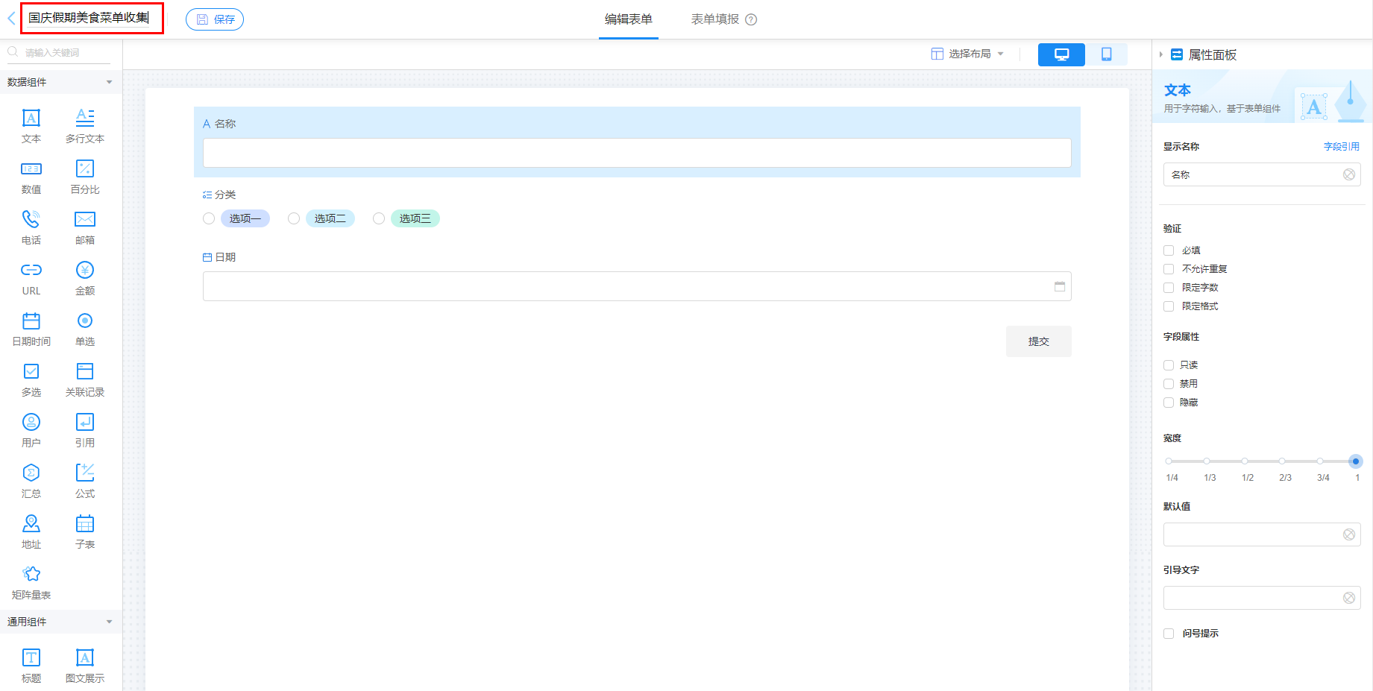
Task: Add a 子表 sub-table component
Action: point(85,531)
